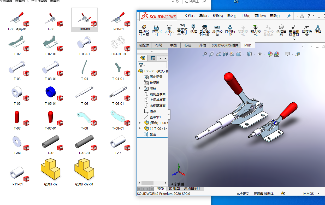Viewport: 325px width, 205px height.
Task: Open the 帮助(H) menu
Action: point(275,16)
